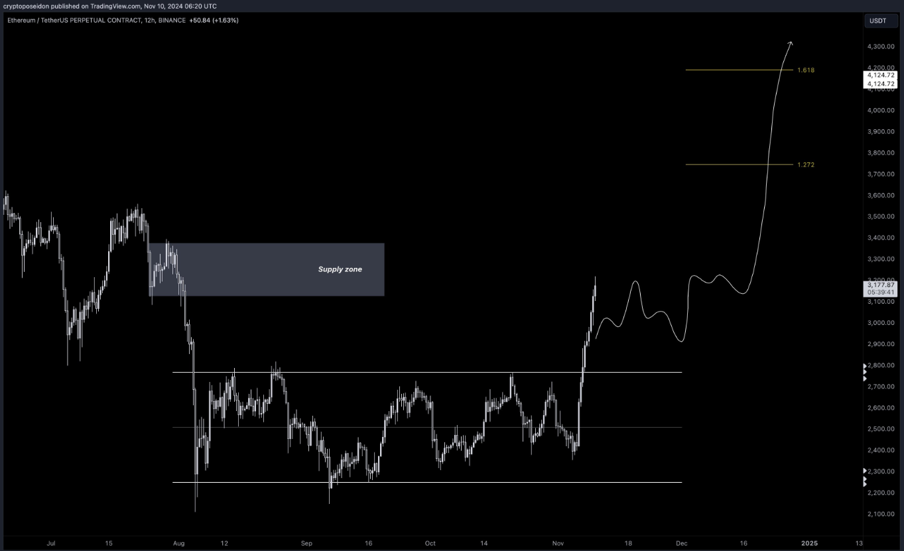Click the Dec label on time axis
904x551 pixels.
(682, 543)
